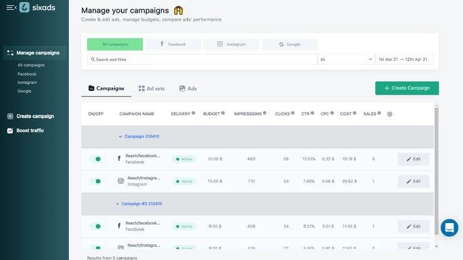Switch to the Ad sets tab
The image size is (463, 260).
(152, 88)
